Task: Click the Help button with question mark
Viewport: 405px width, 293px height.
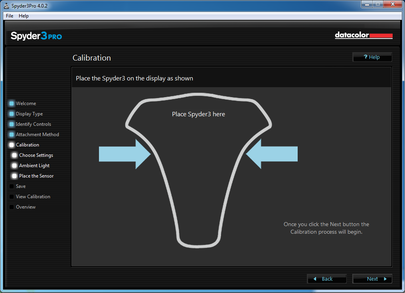Action: 372,57
